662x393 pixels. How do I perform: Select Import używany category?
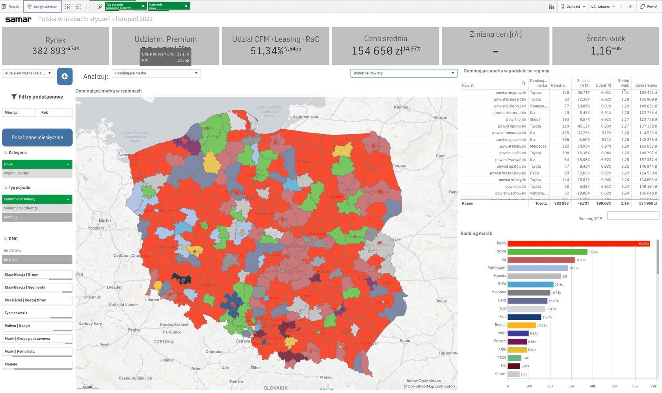(x=37, y=173)
